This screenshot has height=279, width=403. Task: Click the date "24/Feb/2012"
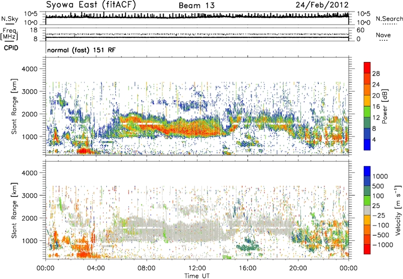[322, 5]
